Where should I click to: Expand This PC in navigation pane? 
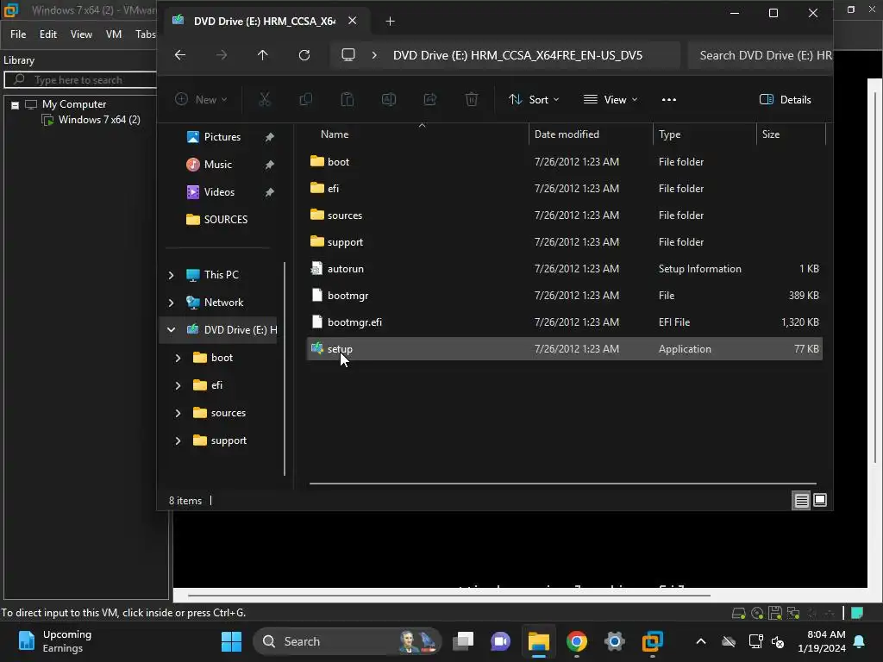[x=172, y=275]
